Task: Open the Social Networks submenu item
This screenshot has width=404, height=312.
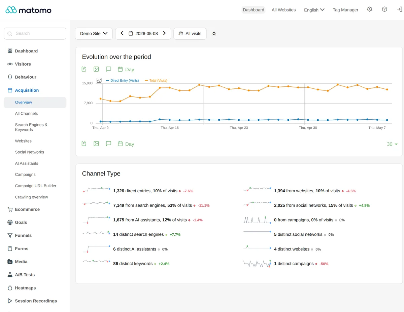Action: click(30, 152)
